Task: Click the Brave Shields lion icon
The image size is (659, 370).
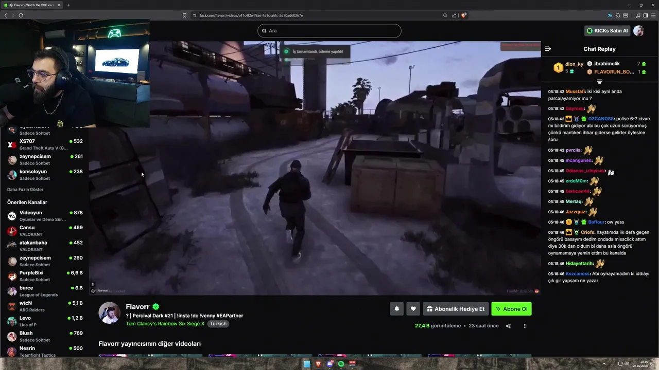Action: [x=464, y=15]
